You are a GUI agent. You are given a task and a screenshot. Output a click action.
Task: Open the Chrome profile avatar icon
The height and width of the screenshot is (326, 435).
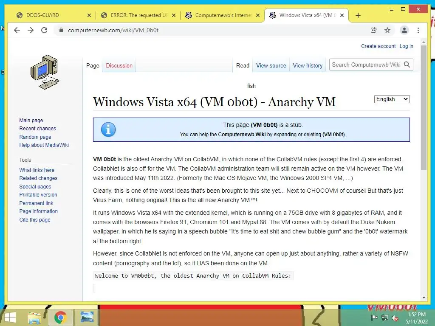click(404, 30)
